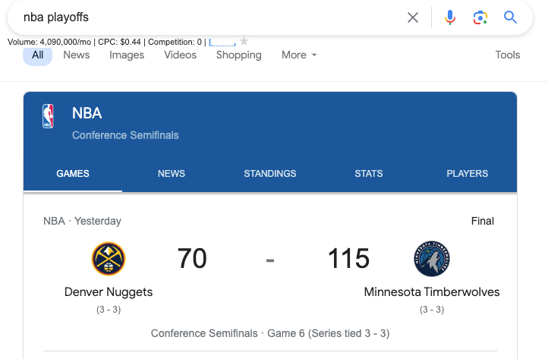Open Google Lens image search icon
Viewport: 548px width, 359px height.
coord(480,17)
